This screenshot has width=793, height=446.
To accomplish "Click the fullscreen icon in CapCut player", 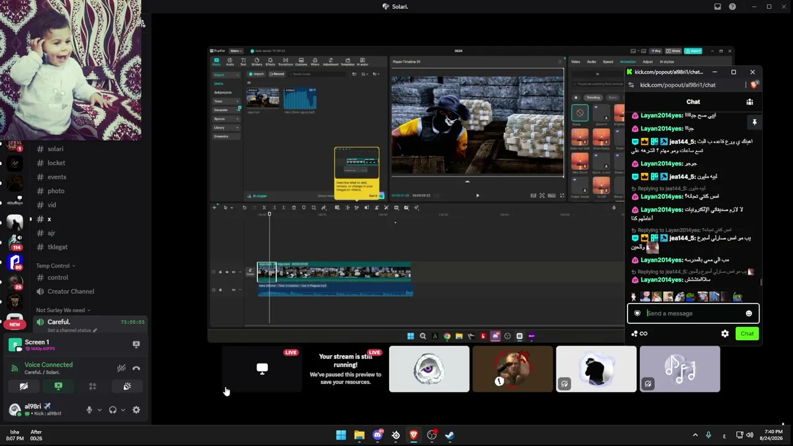I will [562, 196].
